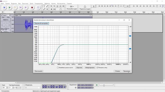
Task: Start recording with the red Record button
Action: [32, 7]
